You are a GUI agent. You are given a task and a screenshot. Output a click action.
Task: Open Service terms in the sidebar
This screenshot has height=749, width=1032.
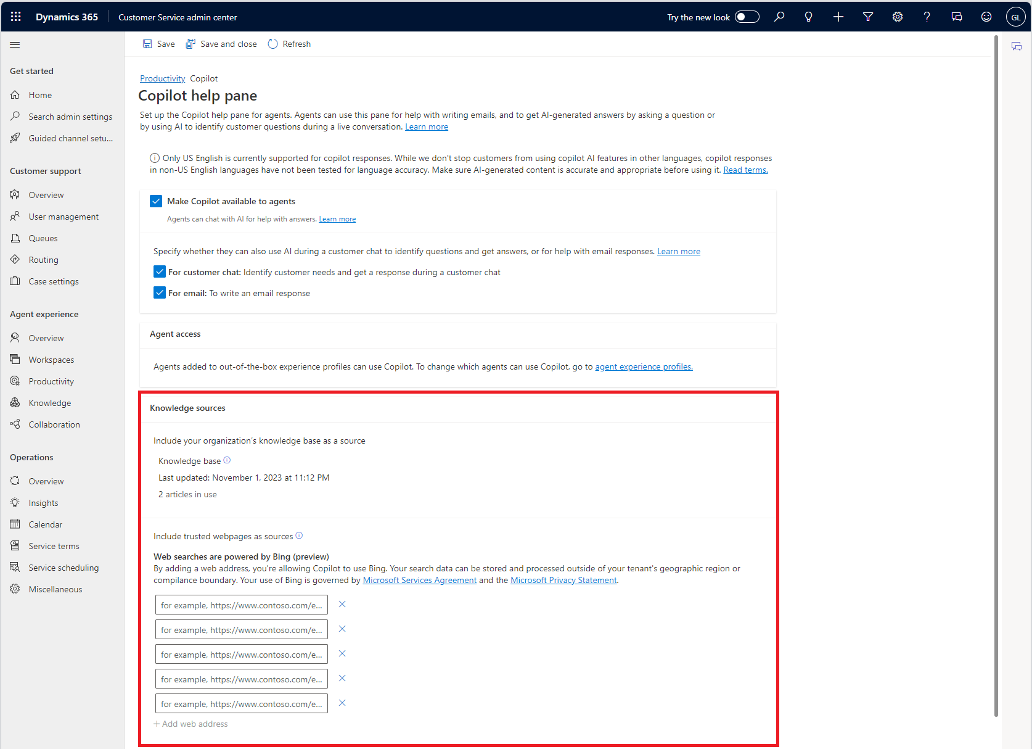54,545
